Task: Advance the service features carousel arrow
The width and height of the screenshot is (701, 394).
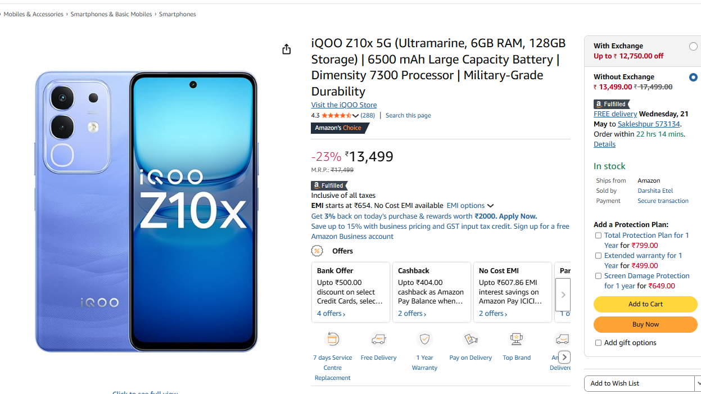Action: 564,357
